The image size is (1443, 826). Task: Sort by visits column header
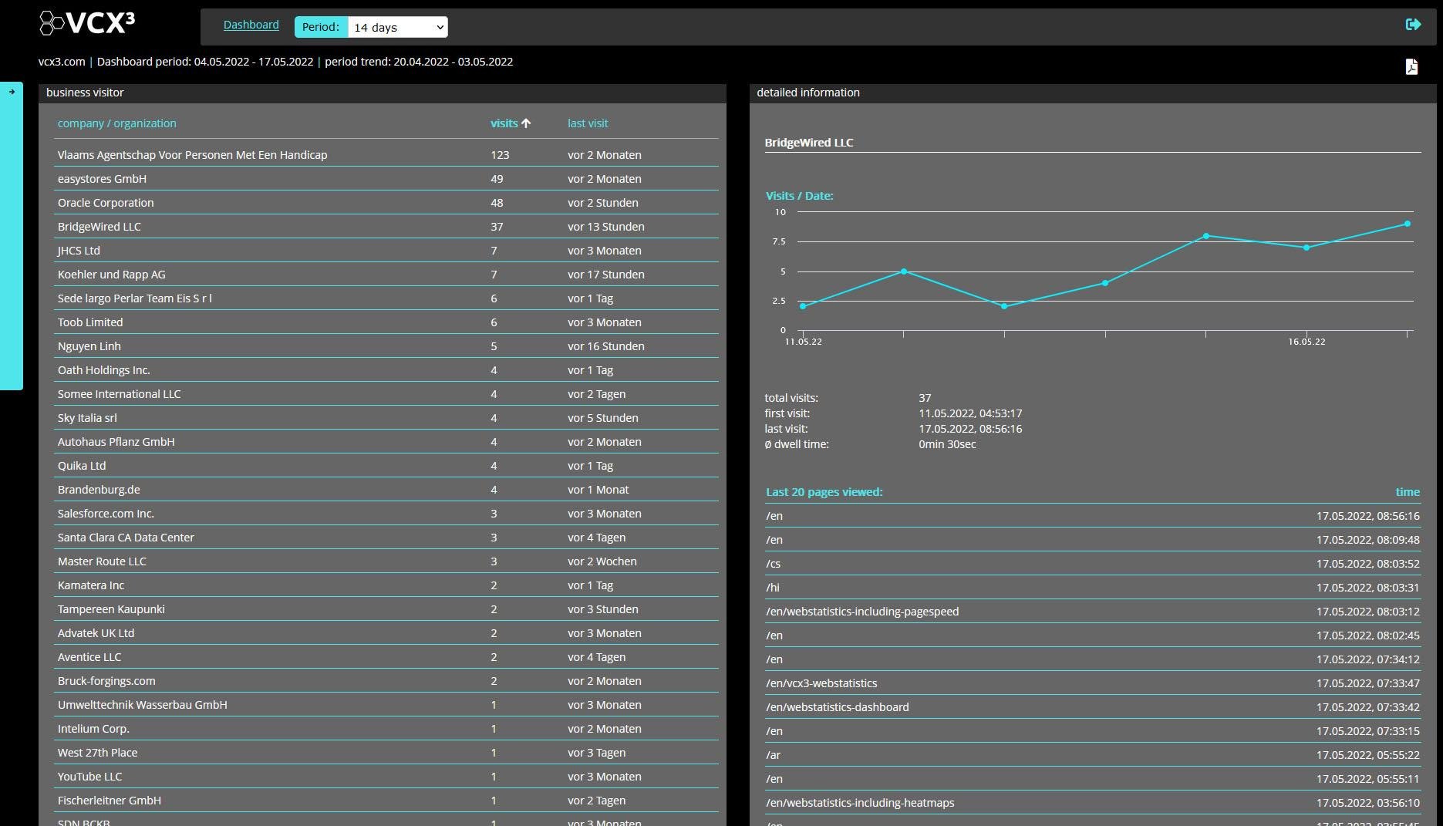504,123
